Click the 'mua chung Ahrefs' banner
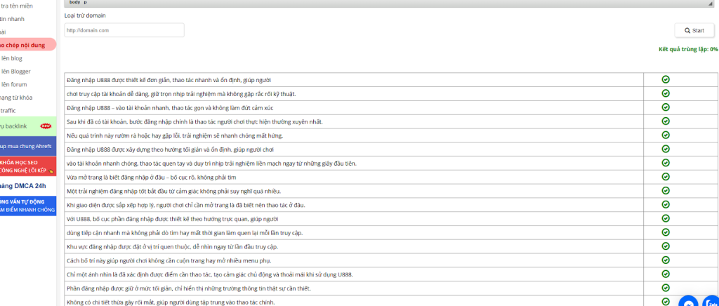Screen dimensions: 719x306 coord(27,146)
